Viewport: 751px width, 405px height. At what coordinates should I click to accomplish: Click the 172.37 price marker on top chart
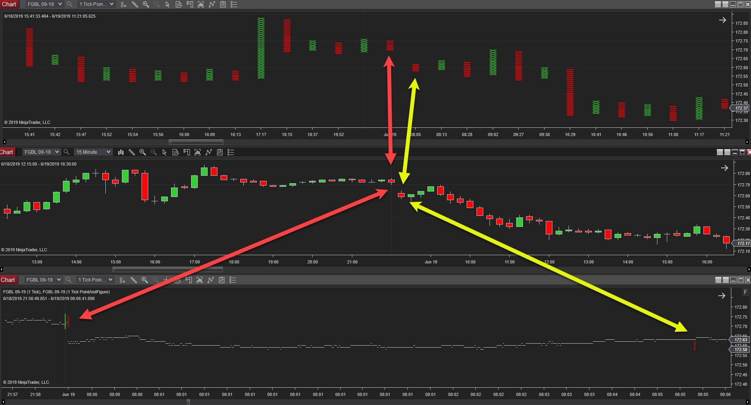tap(740, 108)
